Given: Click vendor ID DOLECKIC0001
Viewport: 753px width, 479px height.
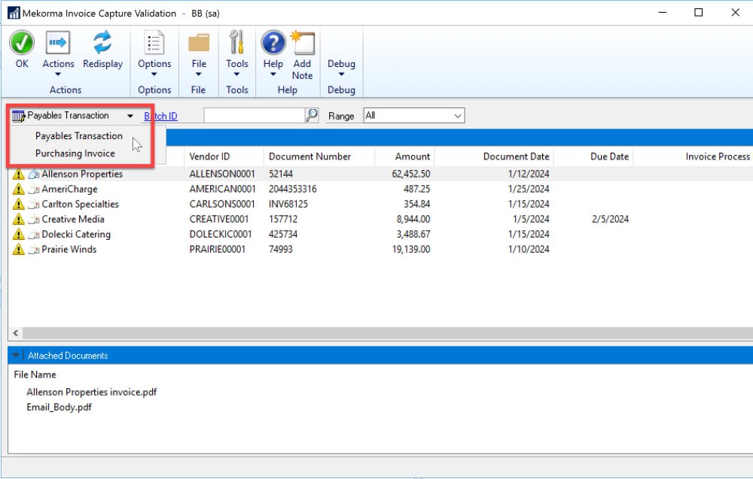Looking at the screenshot, I should 221,235.
